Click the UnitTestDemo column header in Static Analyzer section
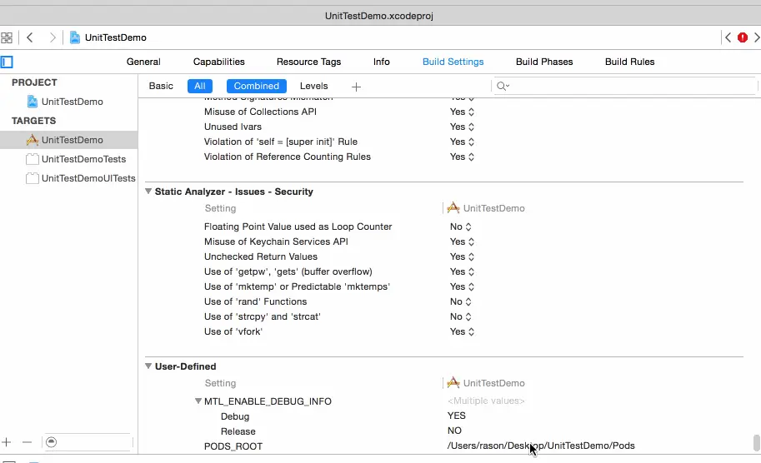This screenshot has height=463, width=761. point(486,208)
